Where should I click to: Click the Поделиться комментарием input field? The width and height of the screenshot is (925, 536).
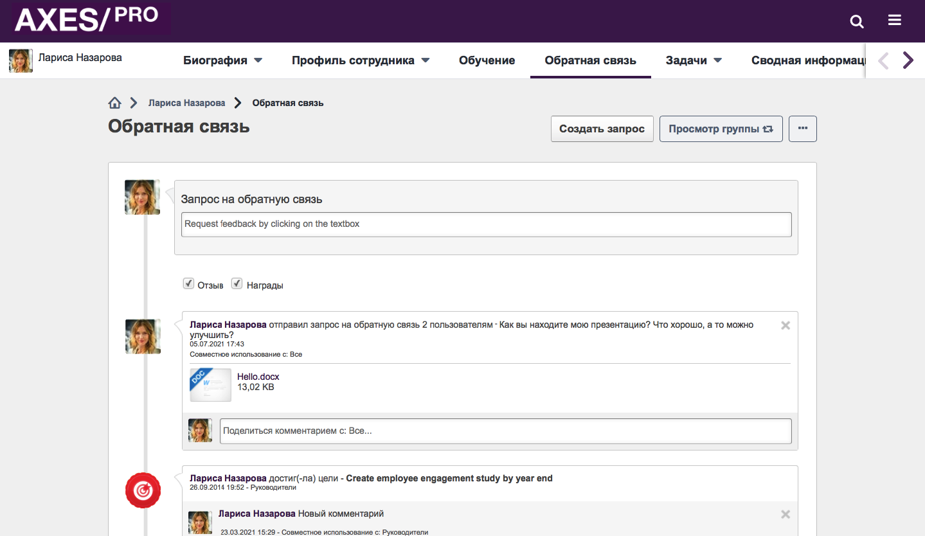tap(506, 431)
